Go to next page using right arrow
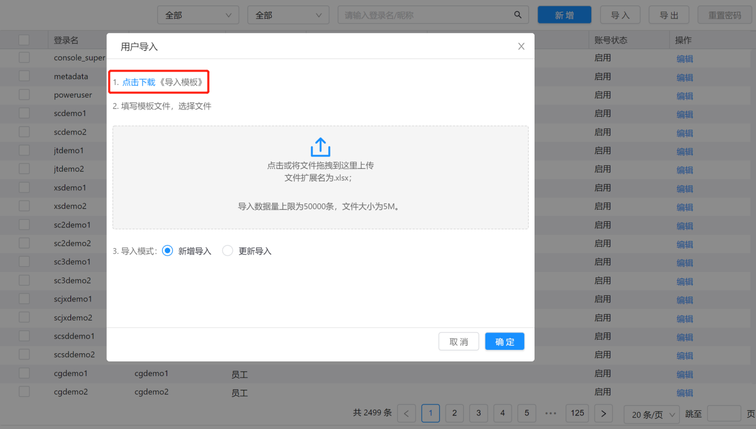Image resolution: width=756 pixels, height=429 pixels. [603, 413]
